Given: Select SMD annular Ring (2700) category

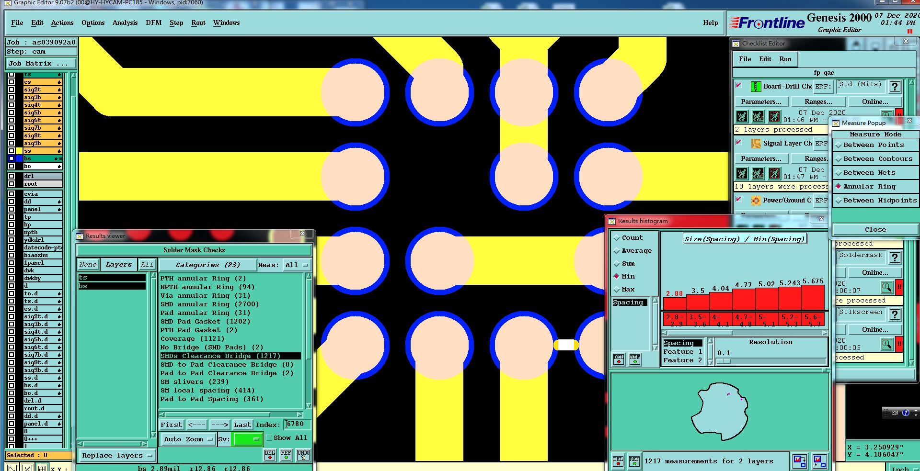Looking at the screenshot, I should point(210,304).
